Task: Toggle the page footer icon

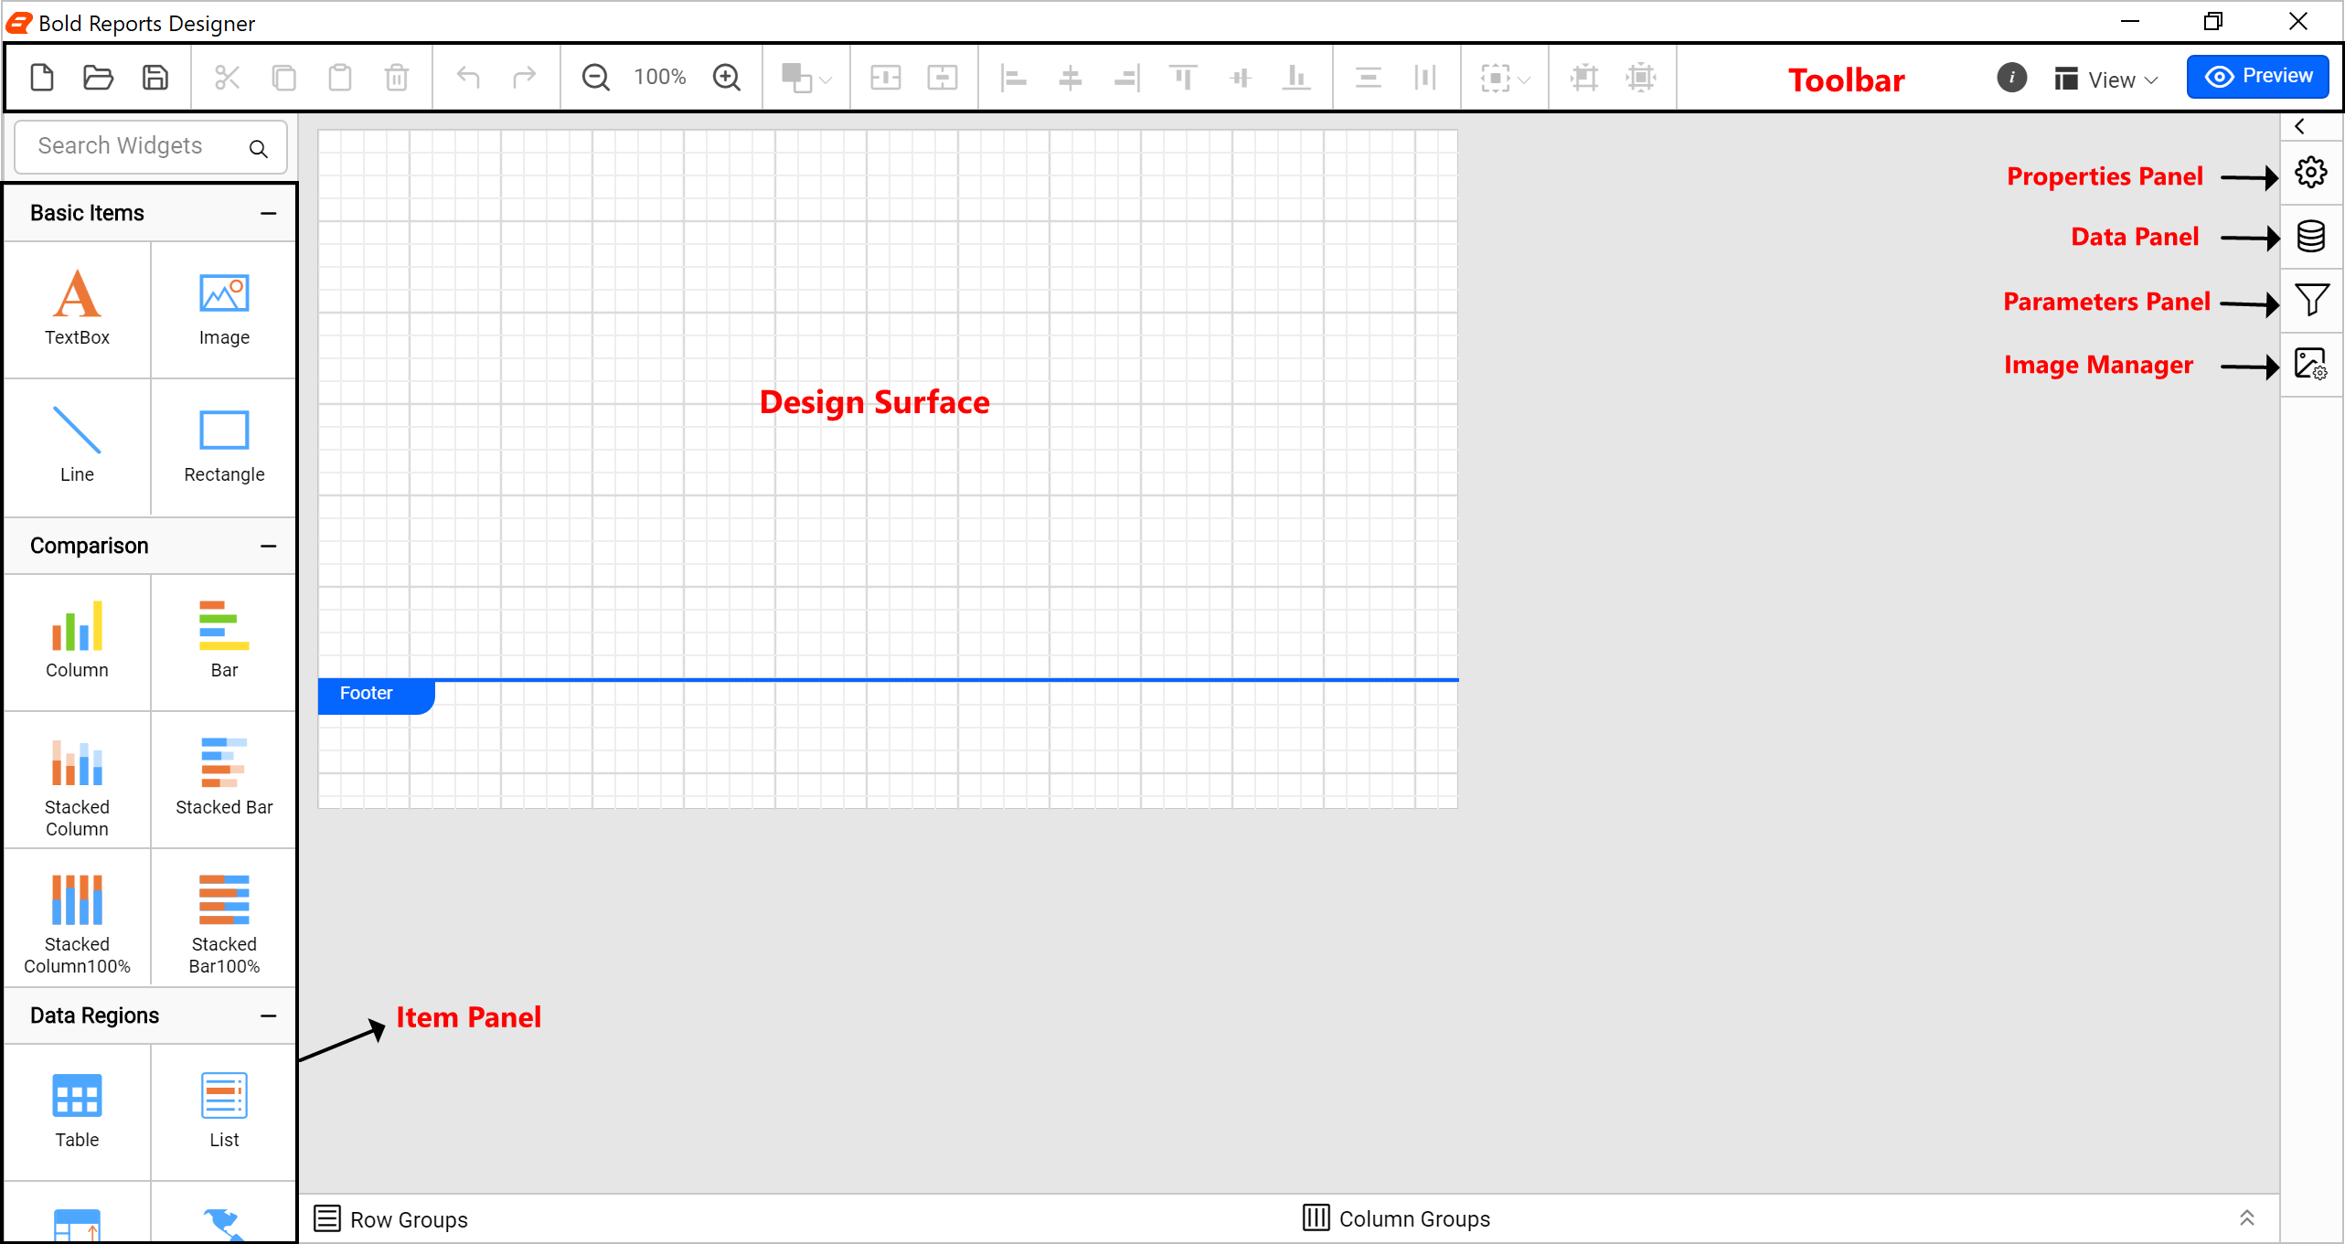Action: [943, 78]
